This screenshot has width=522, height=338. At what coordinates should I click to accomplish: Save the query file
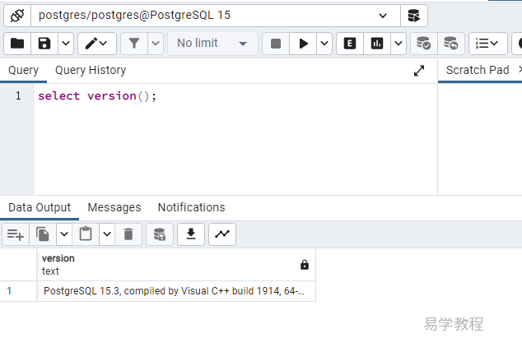44,44
